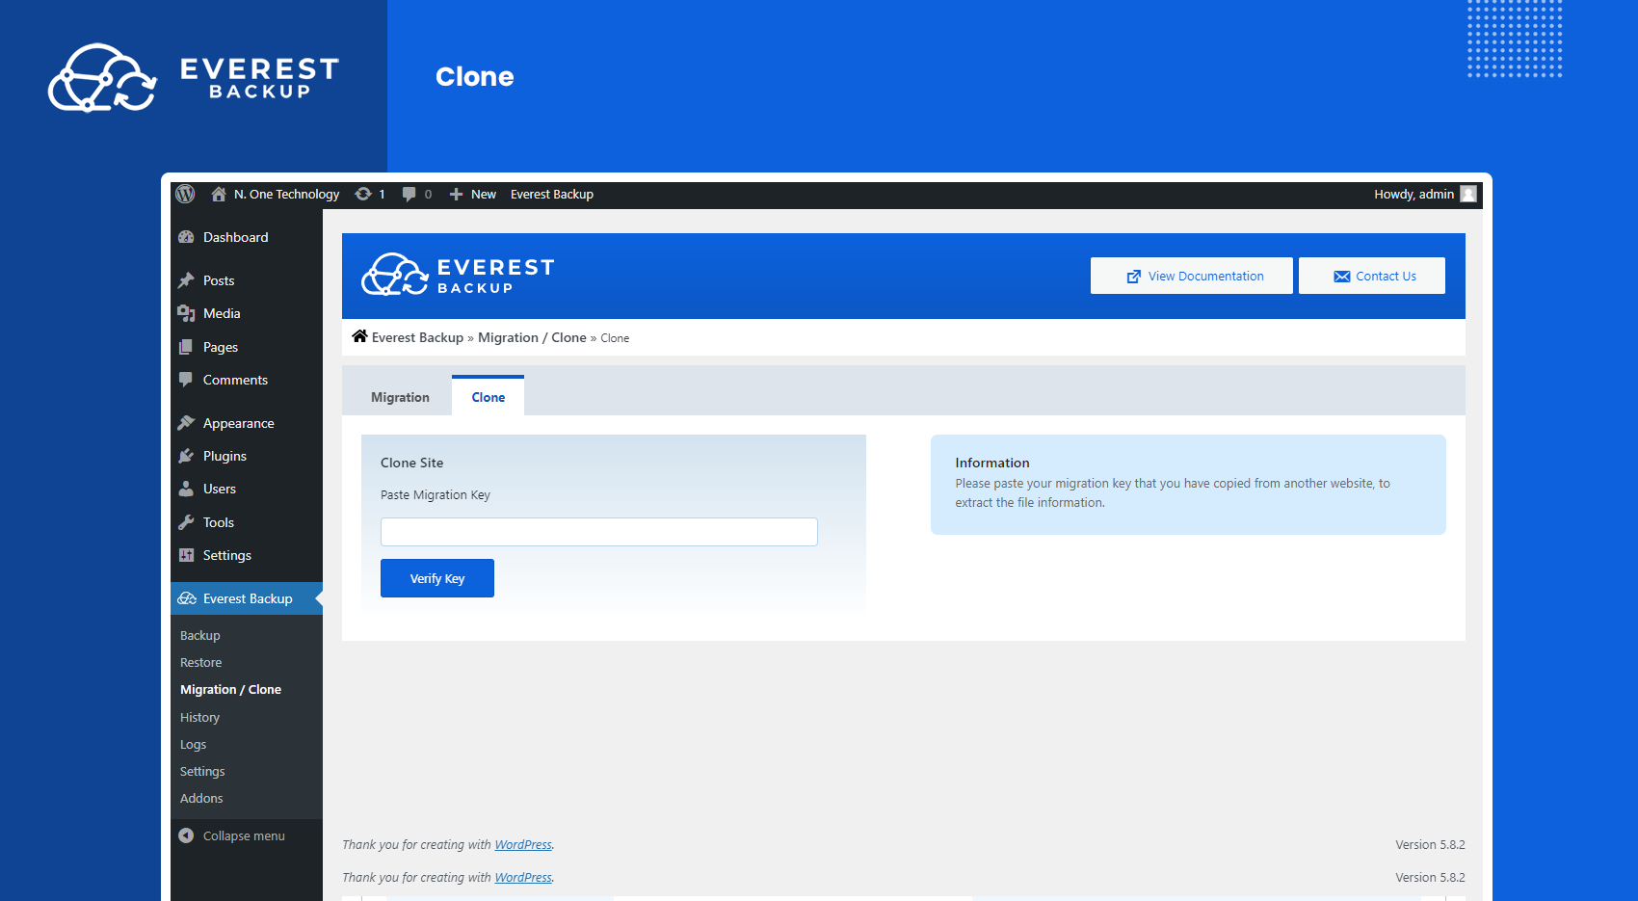1638x901 pixels.
Task: Click N. One Technology site name
Action: [286, 194]
